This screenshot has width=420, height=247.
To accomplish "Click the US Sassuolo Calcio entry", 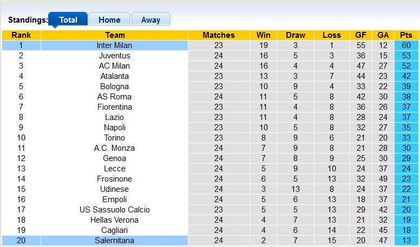I will tap(114, 210).
